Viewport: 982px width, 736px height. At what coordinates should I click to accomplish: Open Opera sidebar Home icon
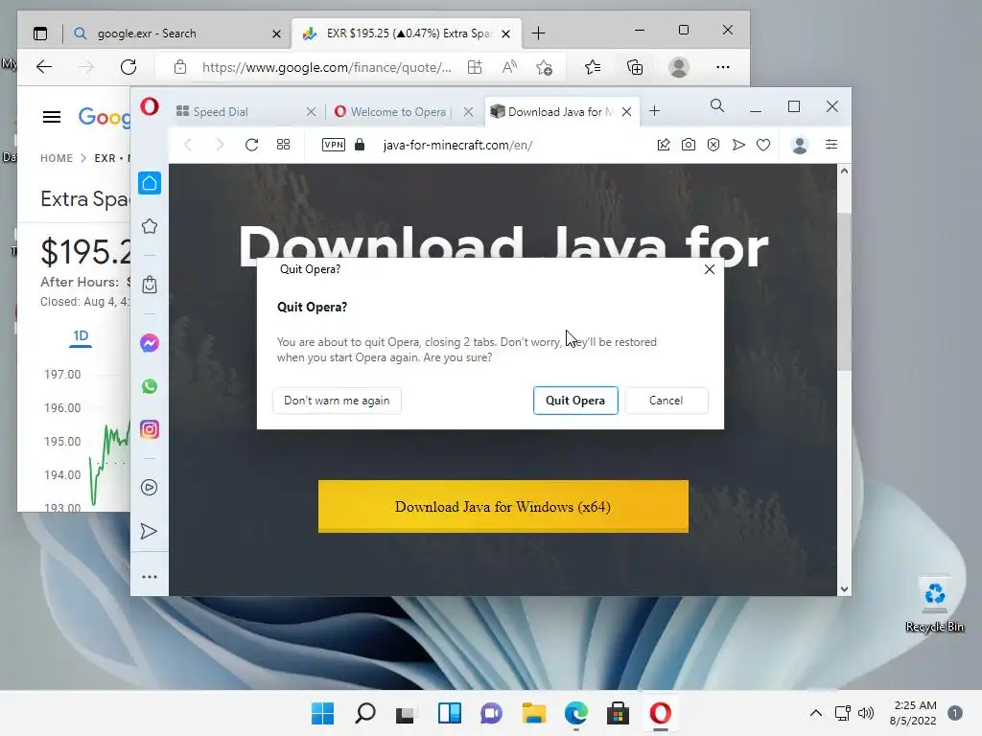149,183
